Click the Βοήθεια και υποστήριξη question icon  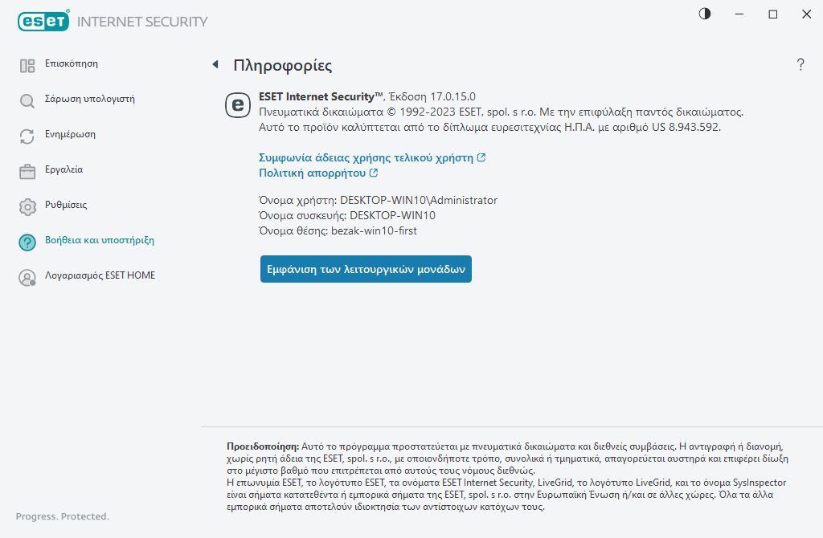point(27,243)
